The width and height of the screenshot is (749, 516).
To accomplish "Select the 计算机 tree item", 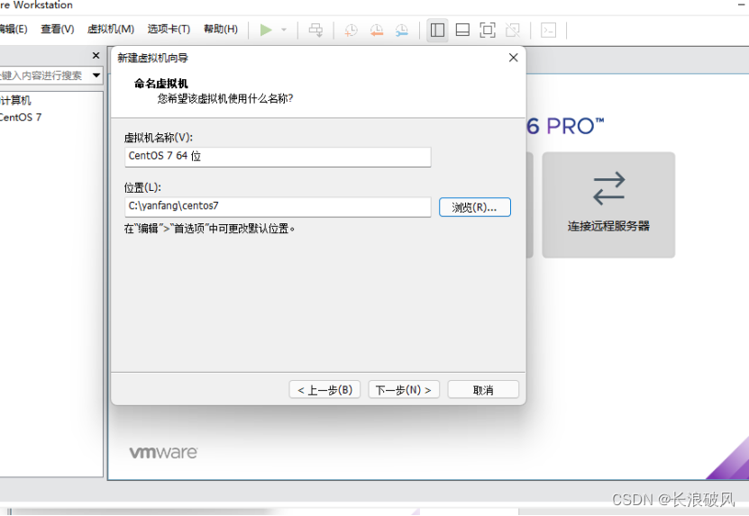I will (15, 100).
